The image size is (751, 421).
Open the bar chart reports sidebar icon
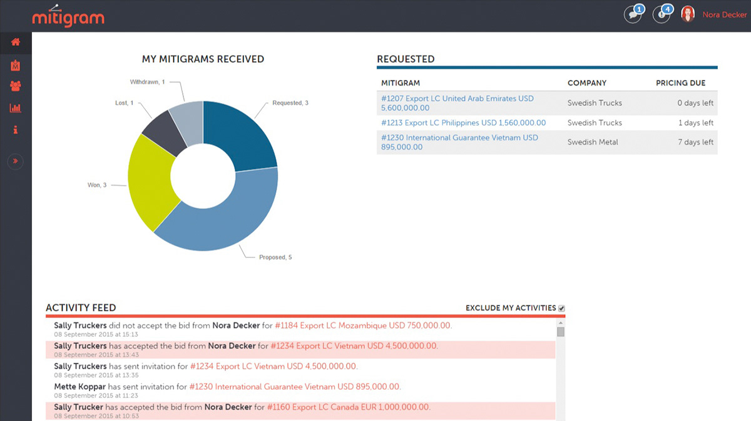point(16,108)
